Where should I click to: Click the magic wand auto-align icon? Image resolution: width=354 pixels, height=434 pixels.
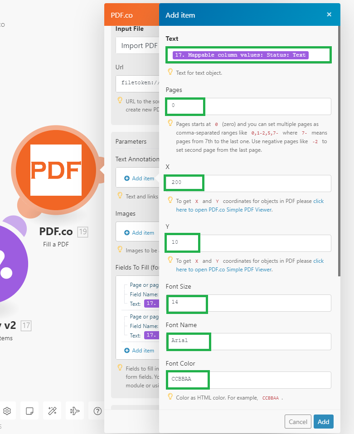click(x=53, y=411)
